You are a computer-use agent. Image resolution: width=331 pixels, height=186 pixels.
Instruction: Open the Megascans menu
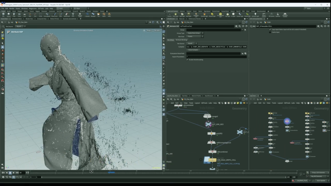(x=33, y=8)
